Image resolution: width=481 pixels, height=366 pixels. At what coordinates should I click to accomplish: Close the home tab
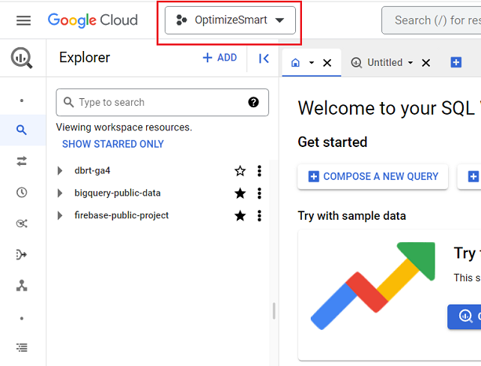tap(327, 63)
